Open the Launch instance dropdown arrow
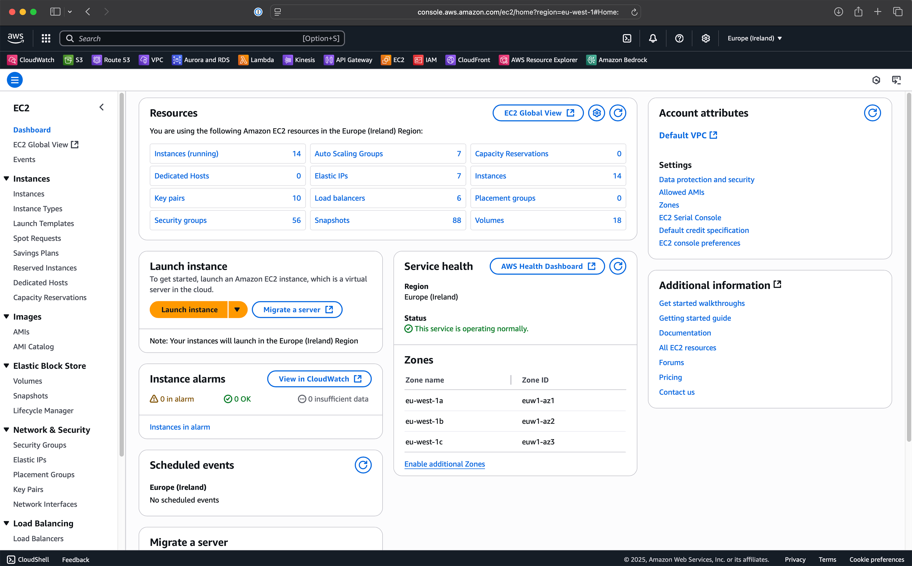 coord(237,310)
